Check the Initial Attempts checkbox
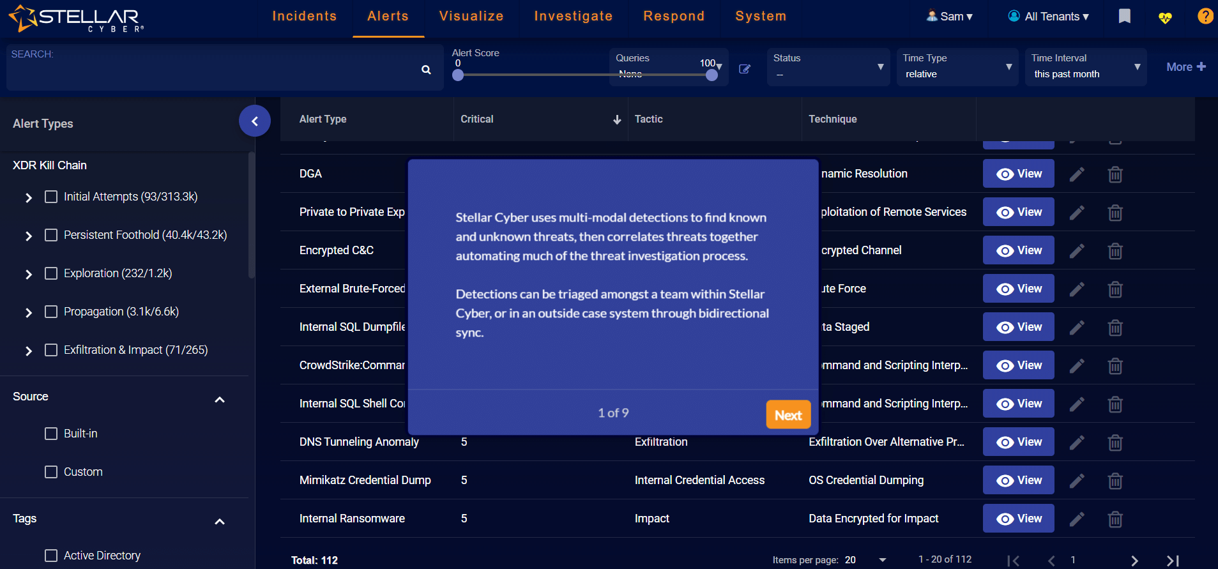This screenshot has height=569, width=1218. [x=51, y=197]
